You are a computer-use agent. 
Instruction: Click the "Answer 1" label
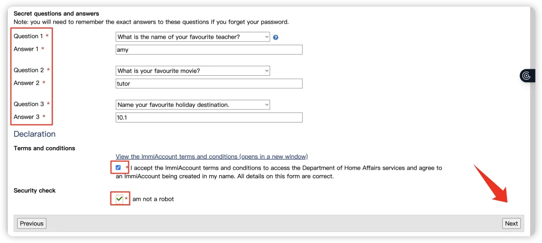(x=26, y=49)
